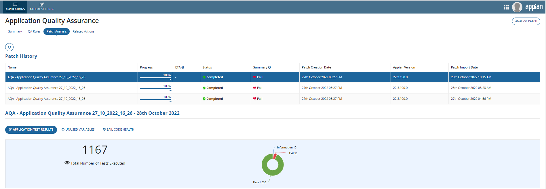The image size is (546, 189).
Task: Open the apps grid navigation menu
Action: pos(506,7)
